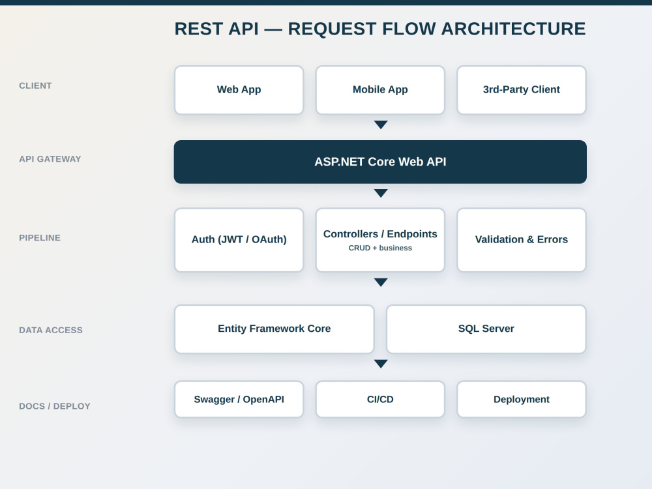Click the arrow below ASP.NET Core Web API
The width and height of the screenshot is (652, 489).
381,194
